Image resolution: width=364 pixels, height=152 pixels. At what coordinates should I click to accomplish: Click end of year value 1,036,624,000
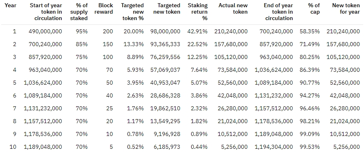[274, 70]
